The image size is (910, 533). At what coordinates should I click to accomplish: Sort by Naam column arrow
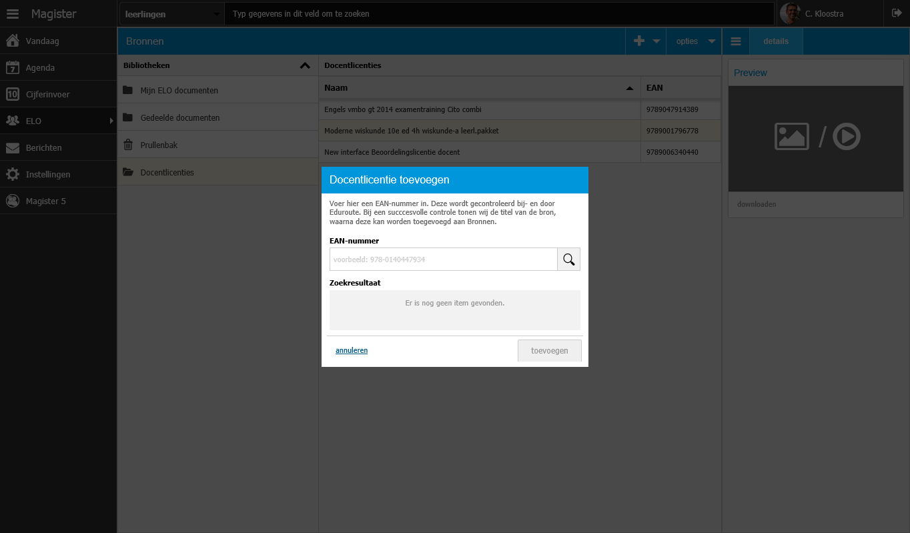pos(629,88)
